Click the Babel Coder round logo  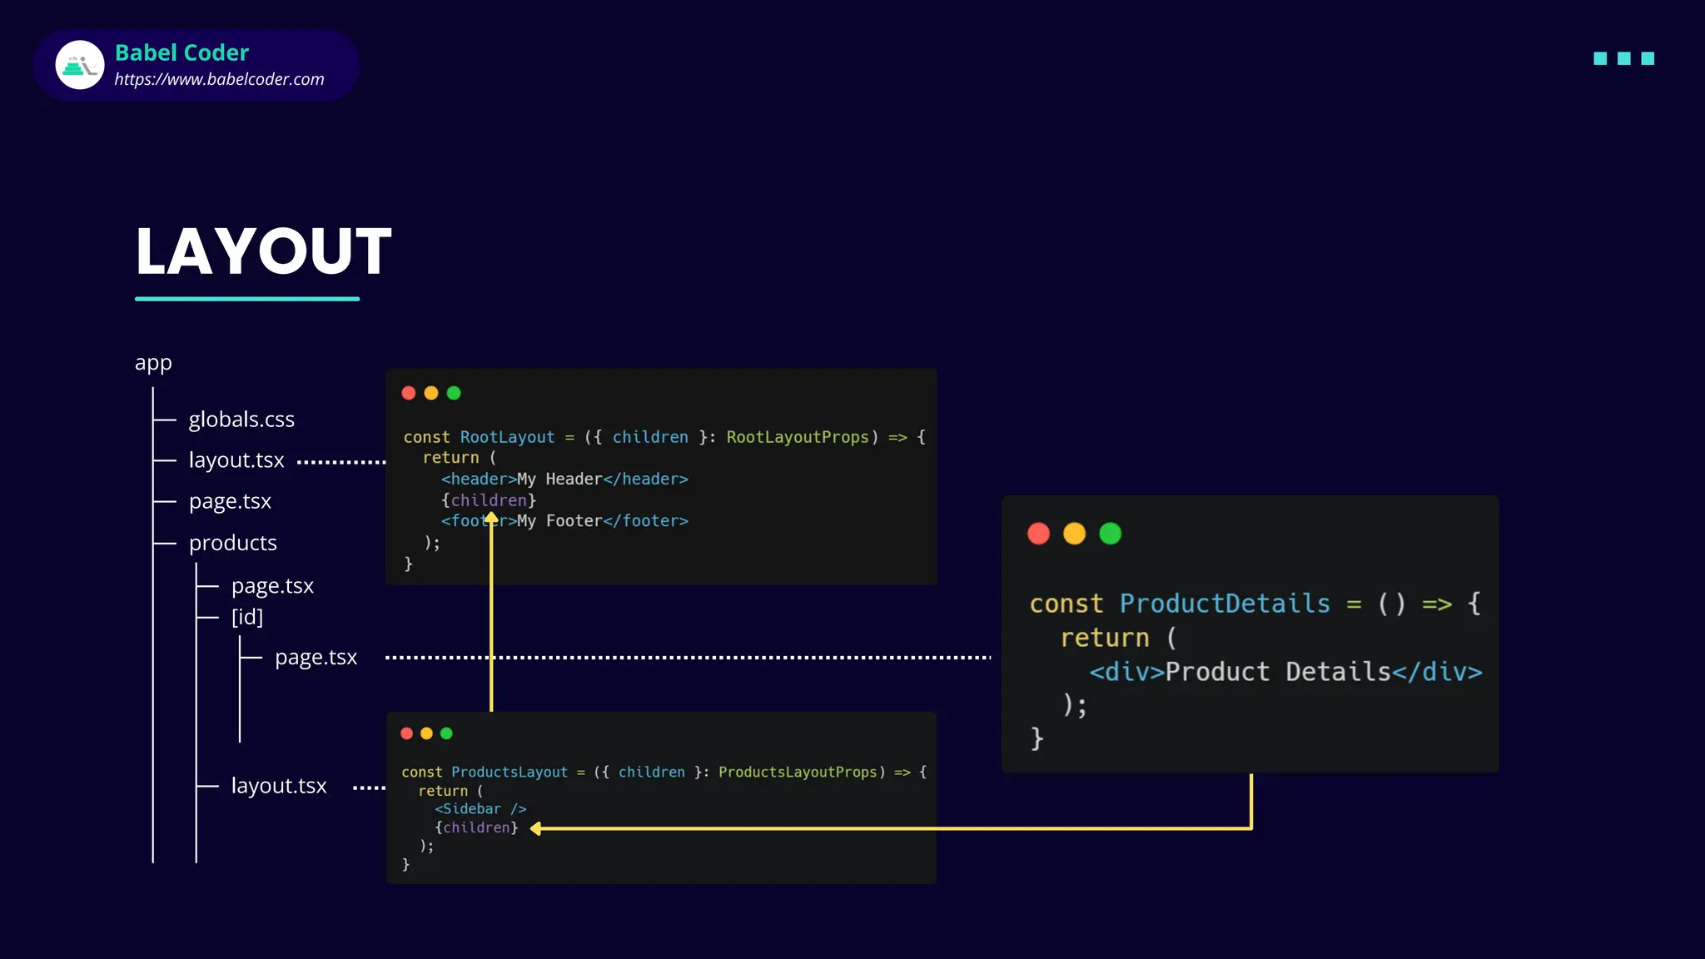coord(80,65)
